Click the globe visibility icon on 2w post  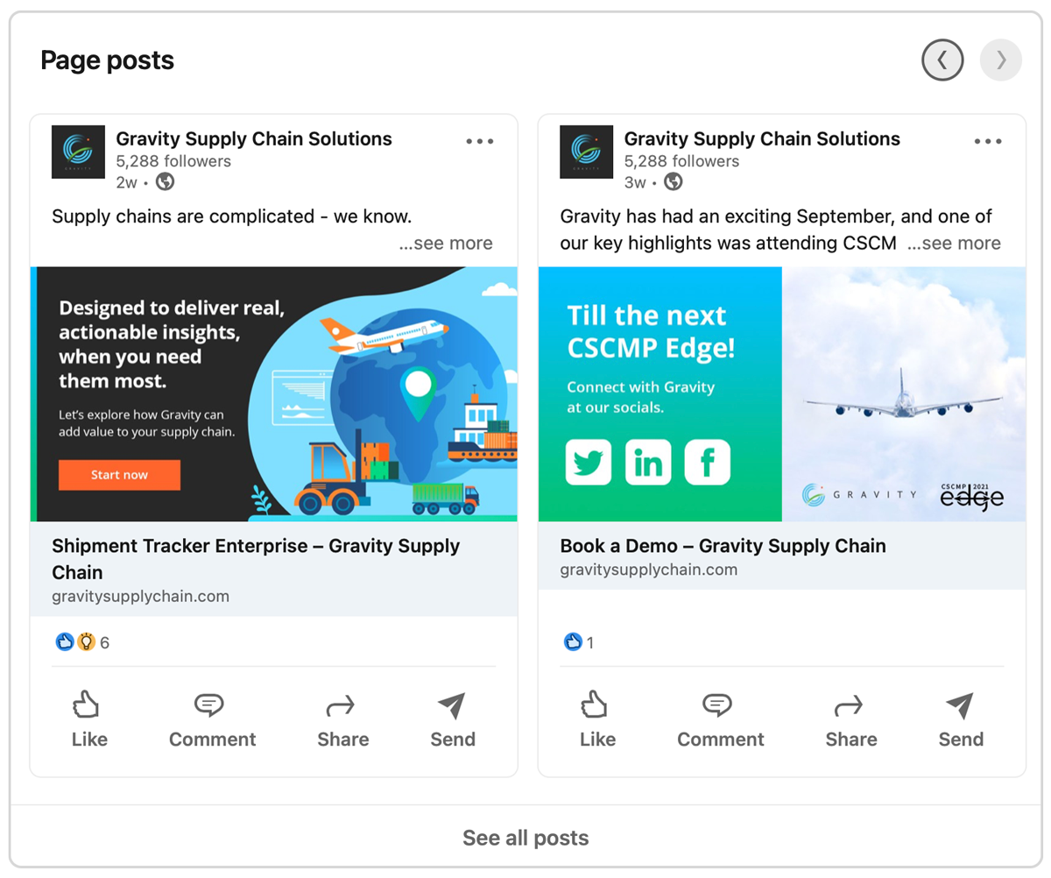pyautogui.click(x=165, y=182)
